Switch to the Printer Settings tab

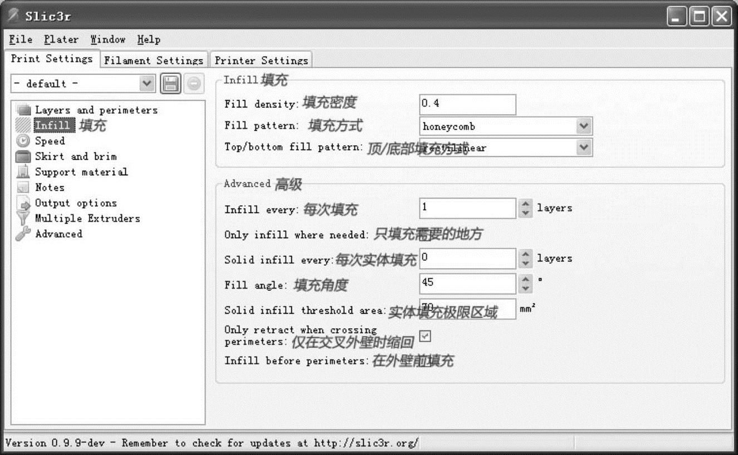coord(261,60)
